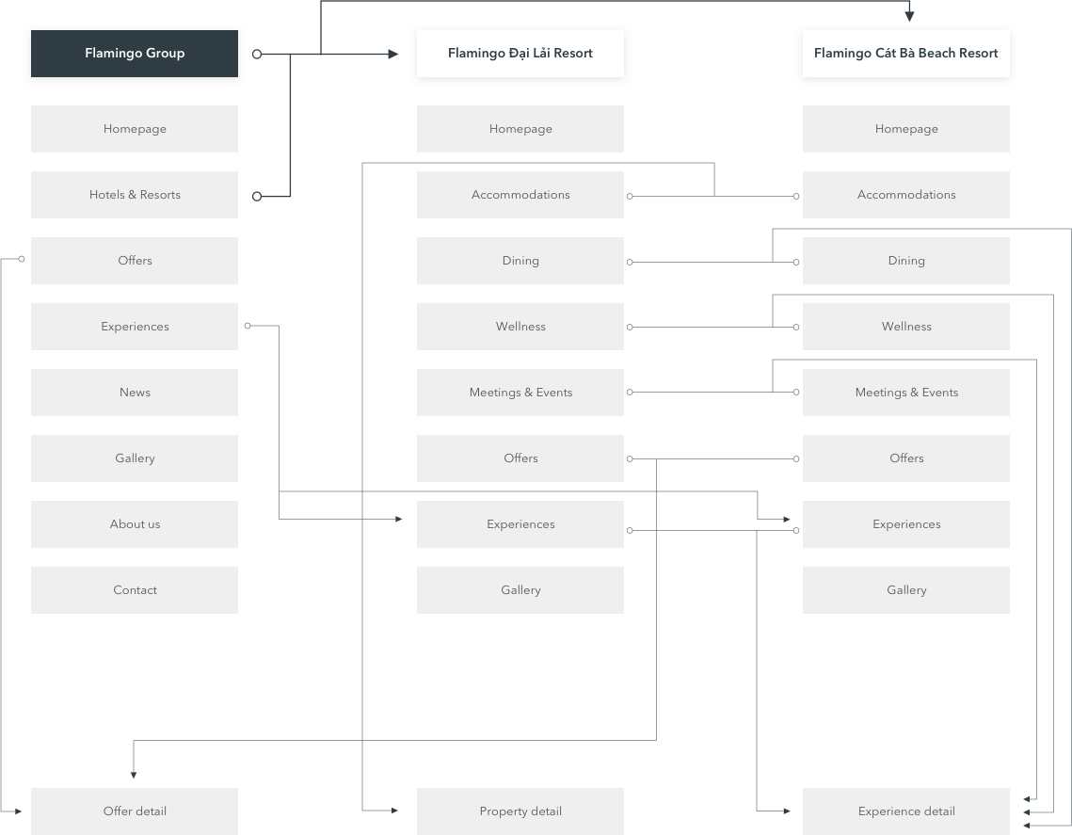Click arrowhead pointing into Cát Bà Experiences
The width and height of the screenshot is (1072, 835).
[787, 519]
